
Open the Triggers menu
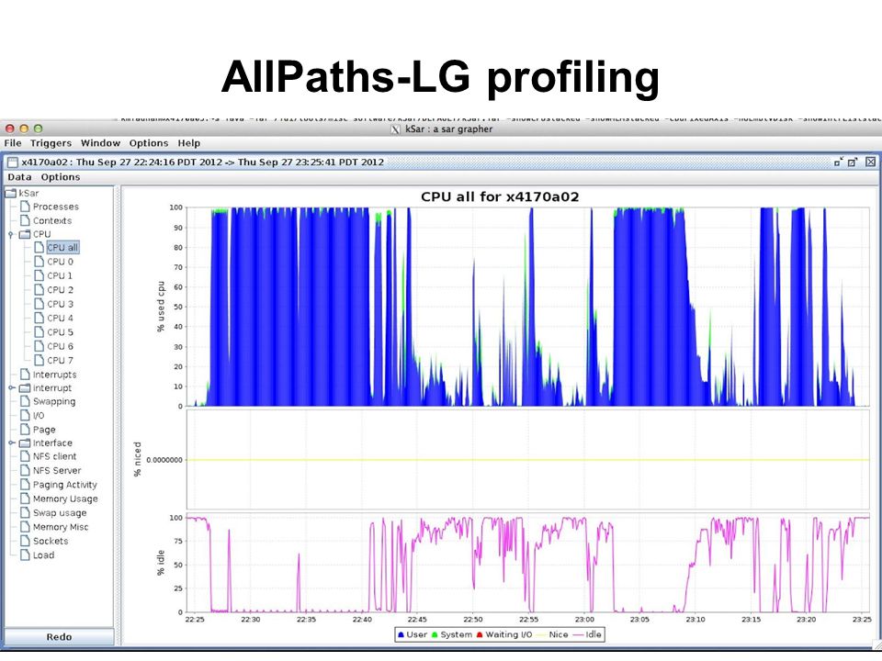pos(51,143)
